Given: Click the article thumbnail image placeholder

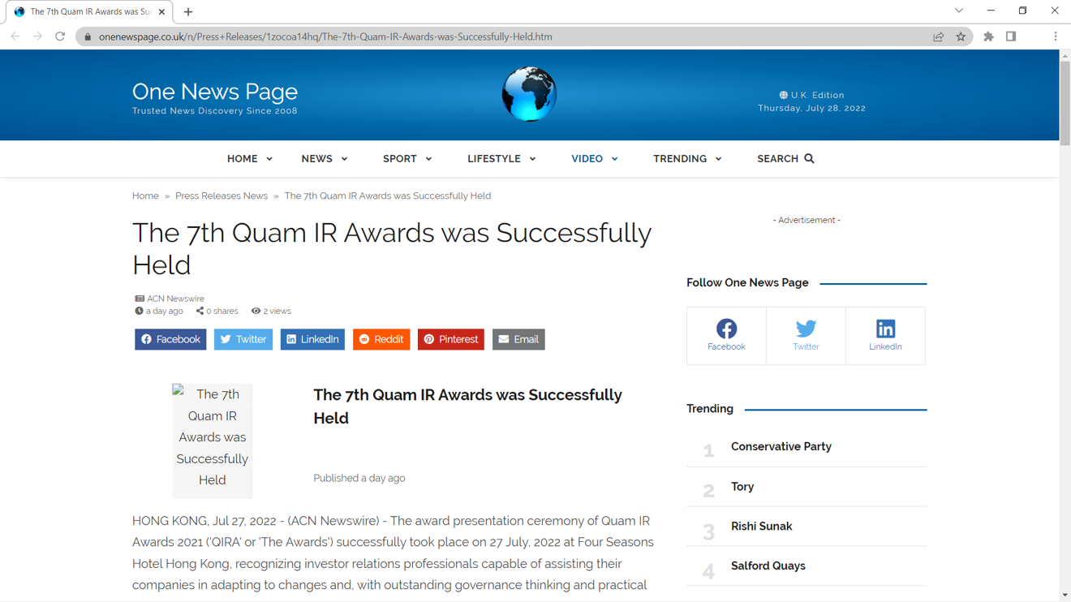Looking at the screenshot, I should [213, 441].
